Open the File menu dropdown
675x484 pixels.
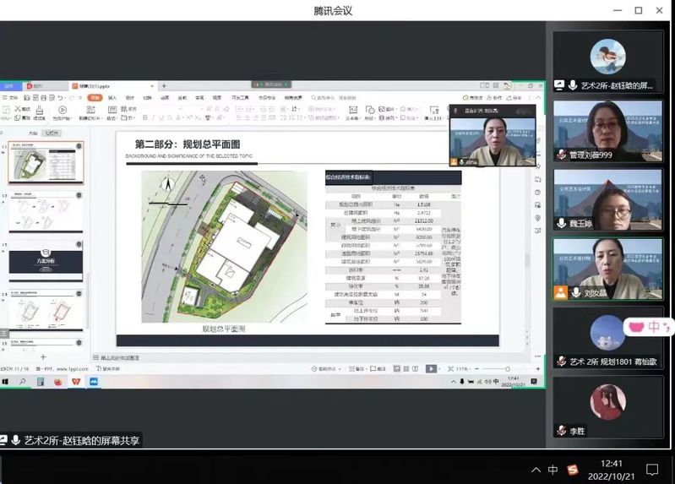[x=12, y=98]
